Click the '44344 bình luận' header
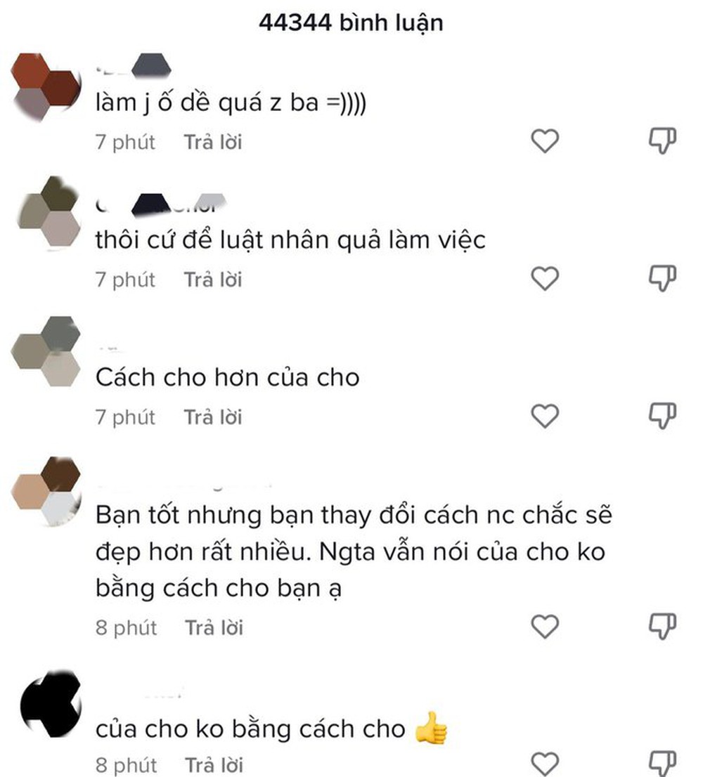Screen dimensions: 703x777 tap(351, 22)
